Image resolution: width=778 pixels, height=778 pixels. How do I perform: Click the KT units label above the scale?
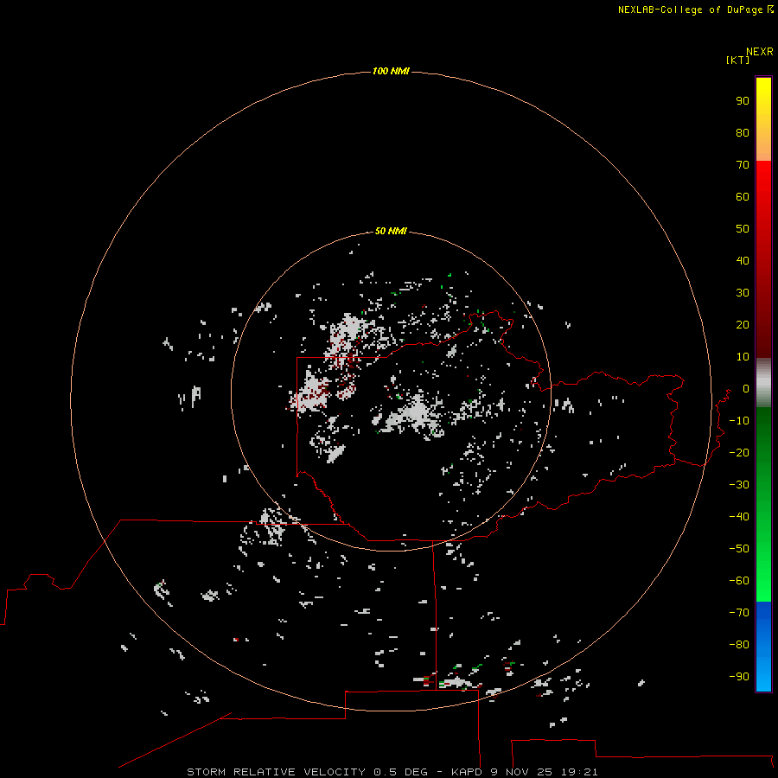point(737,60)
